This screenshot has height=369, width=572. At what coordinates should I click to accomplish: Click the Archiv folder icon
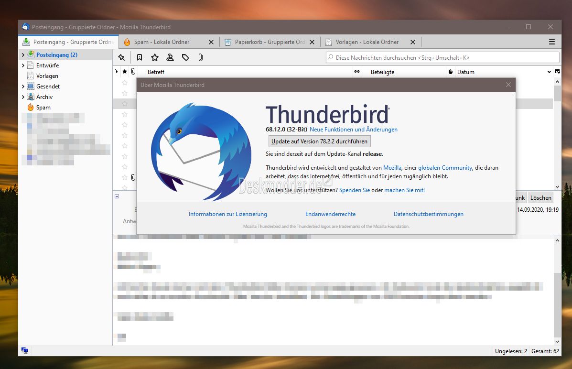click(31, 97)
